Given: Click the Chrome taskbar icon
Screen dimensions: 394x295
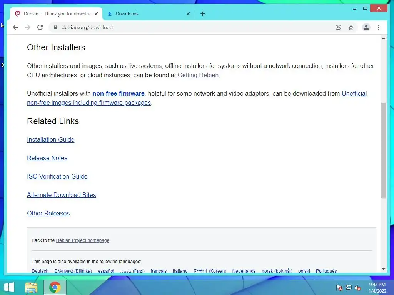Looking at the screenshot, I should [x=55, y=287].
